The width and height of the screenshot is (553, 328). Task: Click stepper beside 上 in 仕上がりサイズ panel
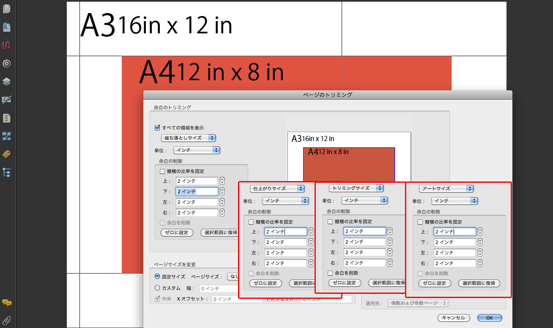[311, 231]
